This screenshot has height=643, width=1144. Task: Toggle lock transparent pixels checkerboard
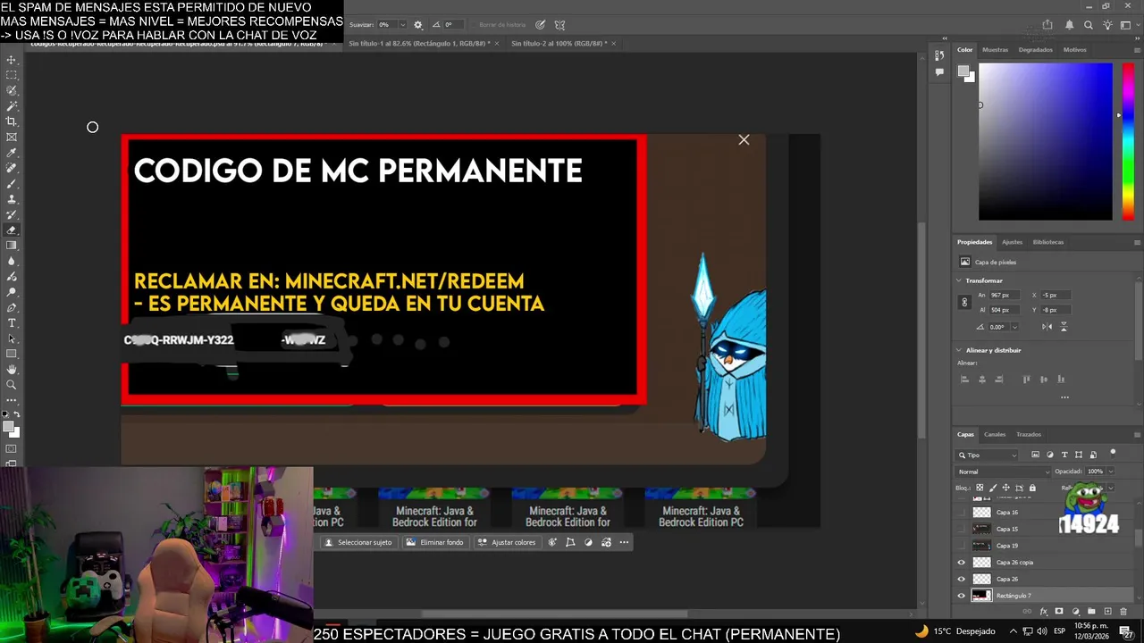980,488
